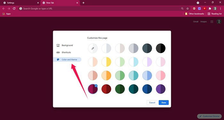224x120 pixels.
Task: Open the YouTube-style red extension icon
Action: [x=204, y=9]
